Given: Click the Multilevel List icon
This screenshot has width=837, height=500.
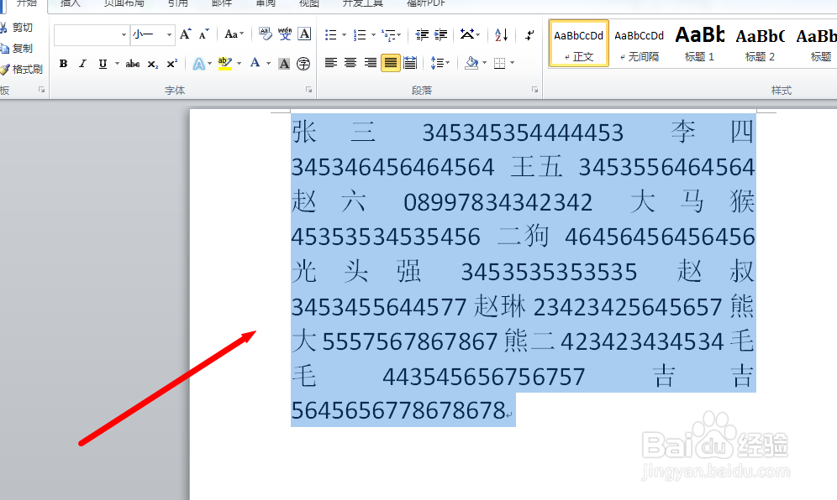Looking at the screenshot, I should click(x=389, y=35).
